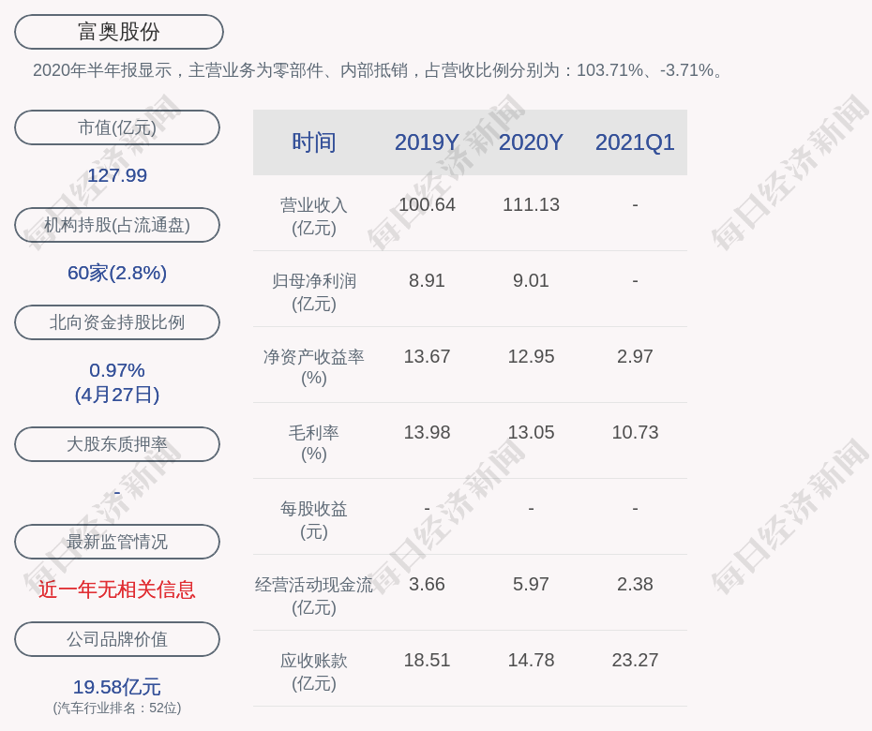Screen dimensions: 872x731
Task: Click the 时间 table header
Action: click(x=314, y=142)
